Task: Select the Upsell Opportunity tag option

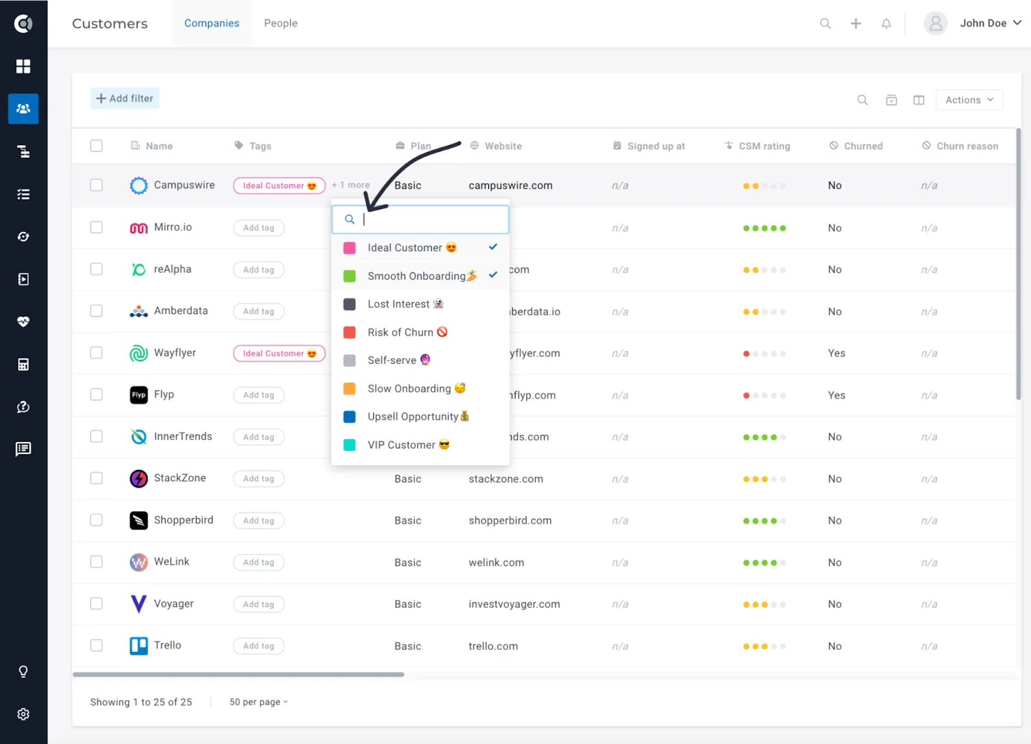Action: point(420,417)
